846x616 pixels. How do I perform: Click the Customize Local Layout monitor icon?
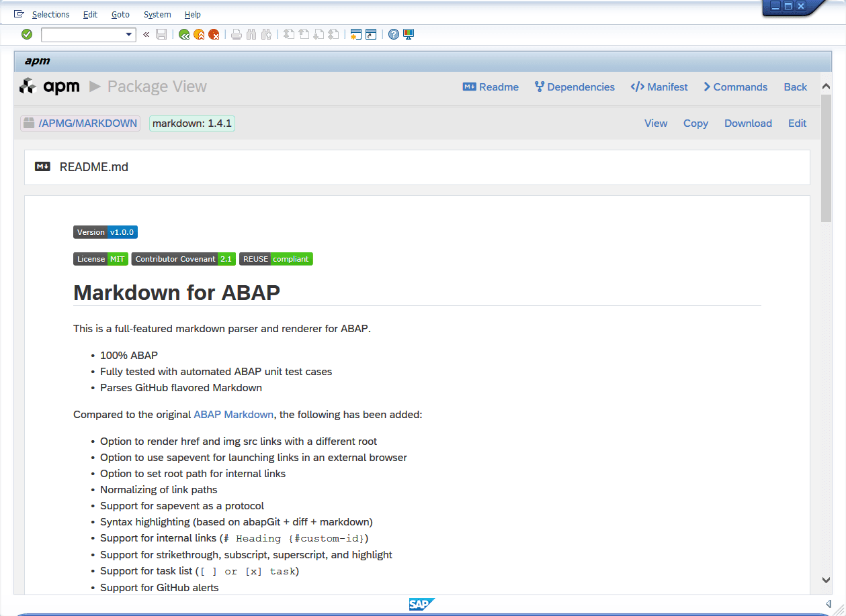(409, 34)
